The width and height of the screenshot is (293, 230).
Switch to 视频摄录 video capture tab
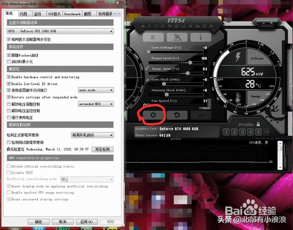pyautogui.click(x=105, y=14)
